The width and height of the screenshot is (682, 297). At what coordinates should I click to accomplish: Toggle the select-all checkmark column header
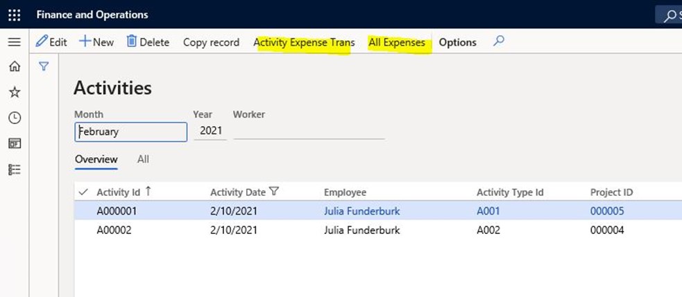click(83, 192)
